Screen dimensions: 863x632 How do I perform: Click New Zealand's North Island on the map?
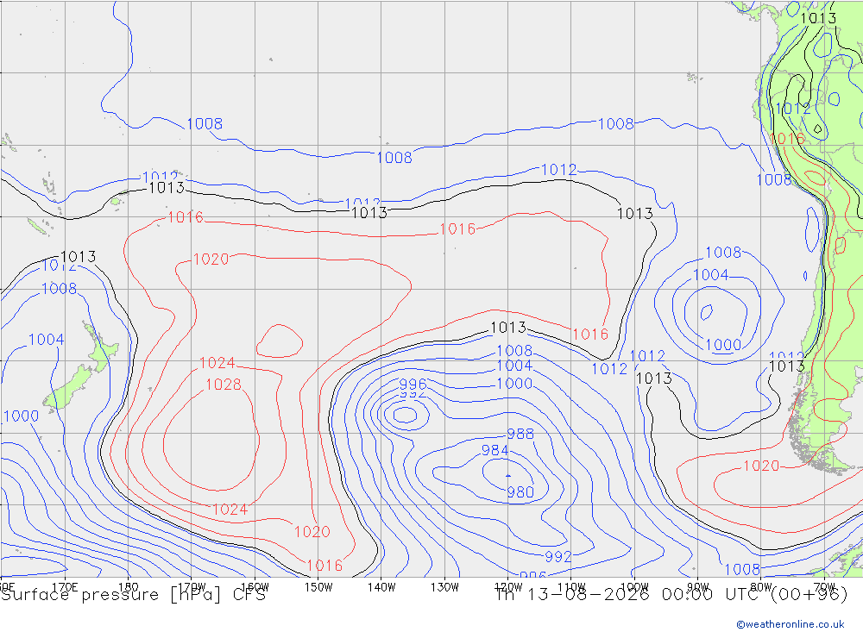click(102, 348)
